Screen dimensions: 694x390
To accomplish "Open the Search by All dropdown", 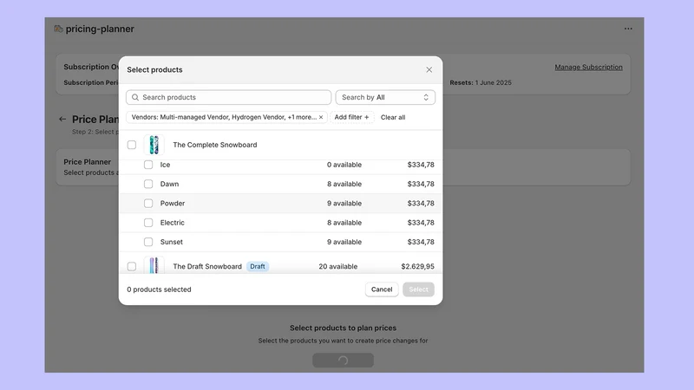I will pos(385,97).
